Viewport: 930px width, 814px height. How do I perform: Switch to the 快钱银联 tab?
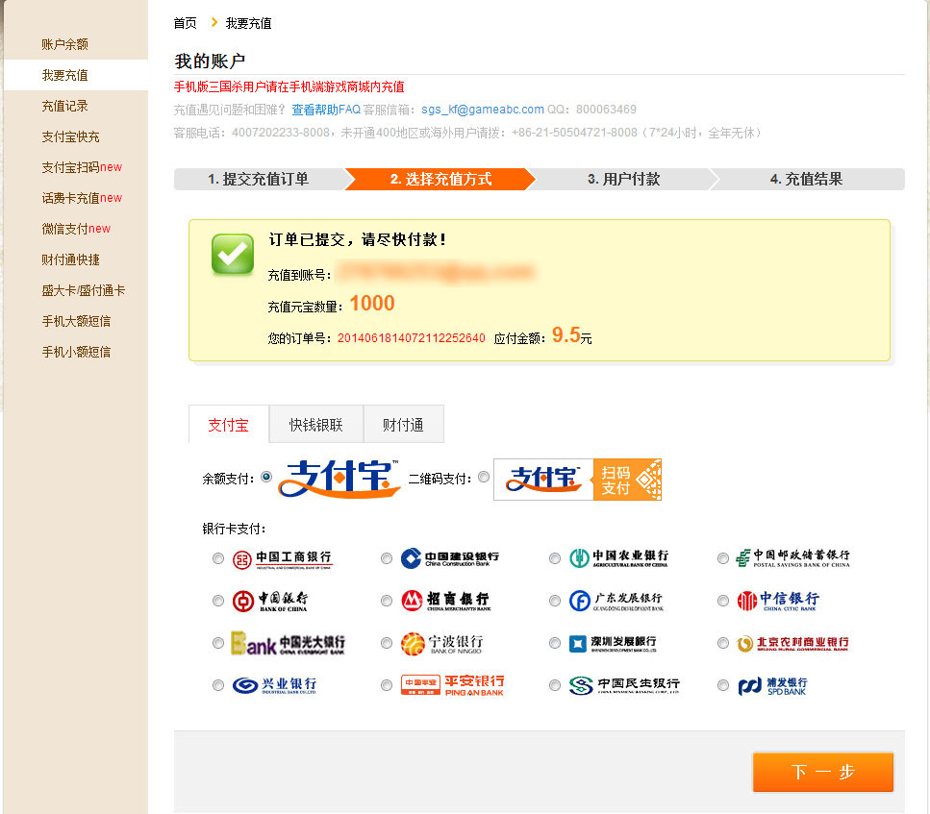coord(314,424)
